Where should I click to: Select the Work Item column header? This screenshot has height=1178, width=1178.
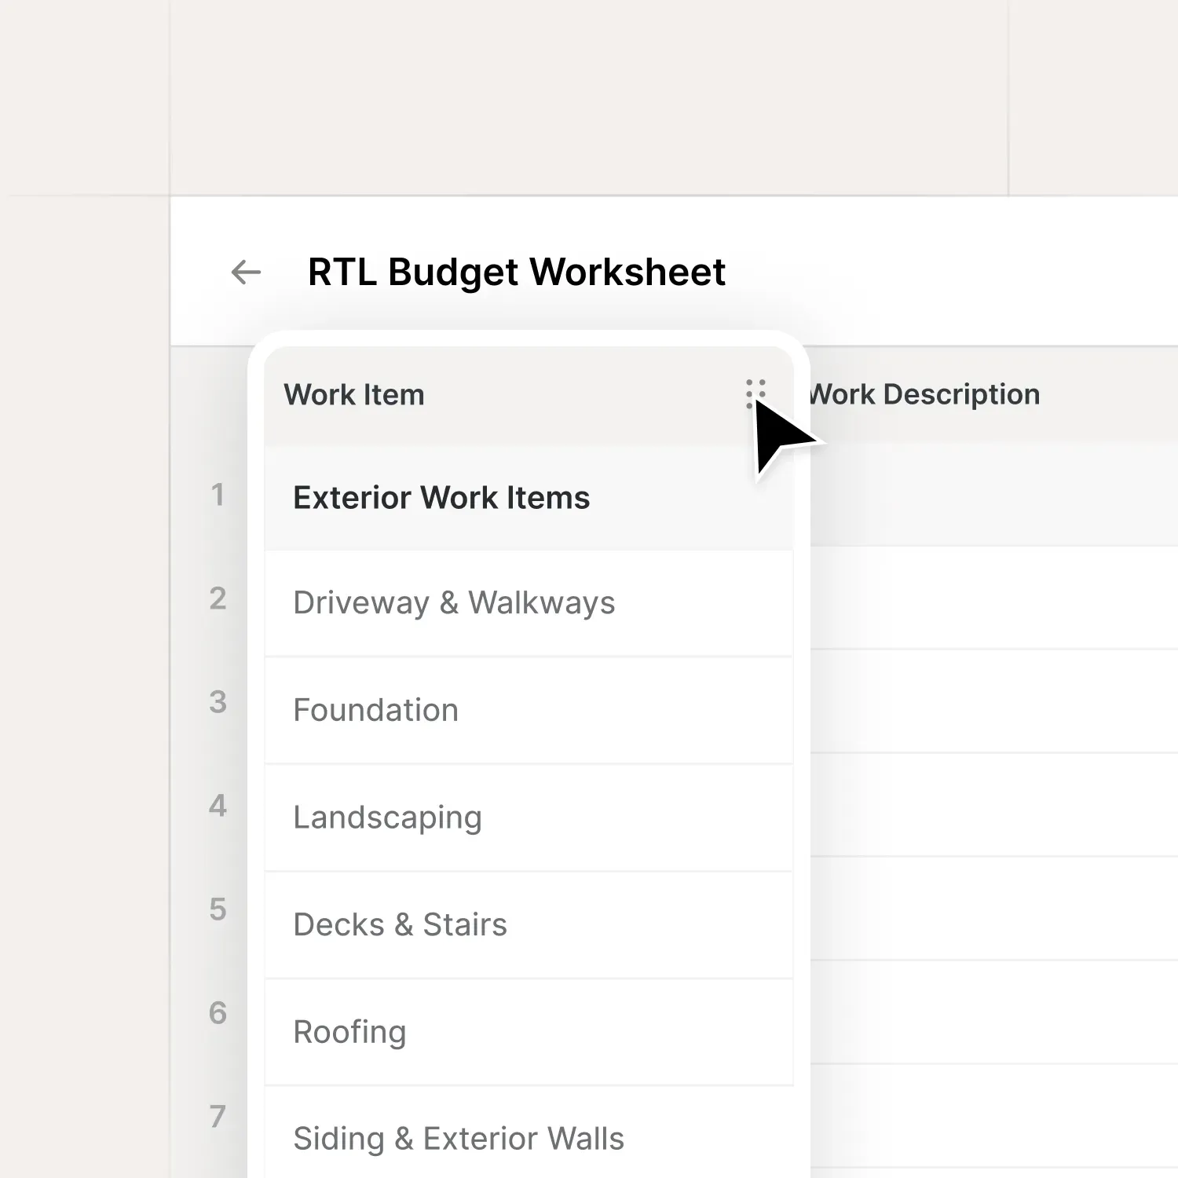[355, 395]
